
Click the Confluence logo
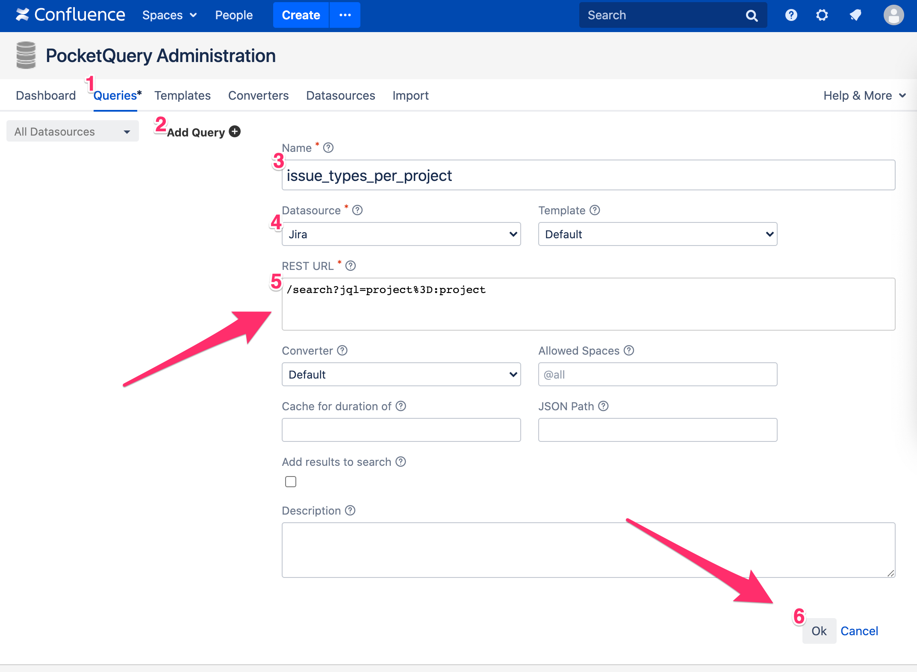71,15
